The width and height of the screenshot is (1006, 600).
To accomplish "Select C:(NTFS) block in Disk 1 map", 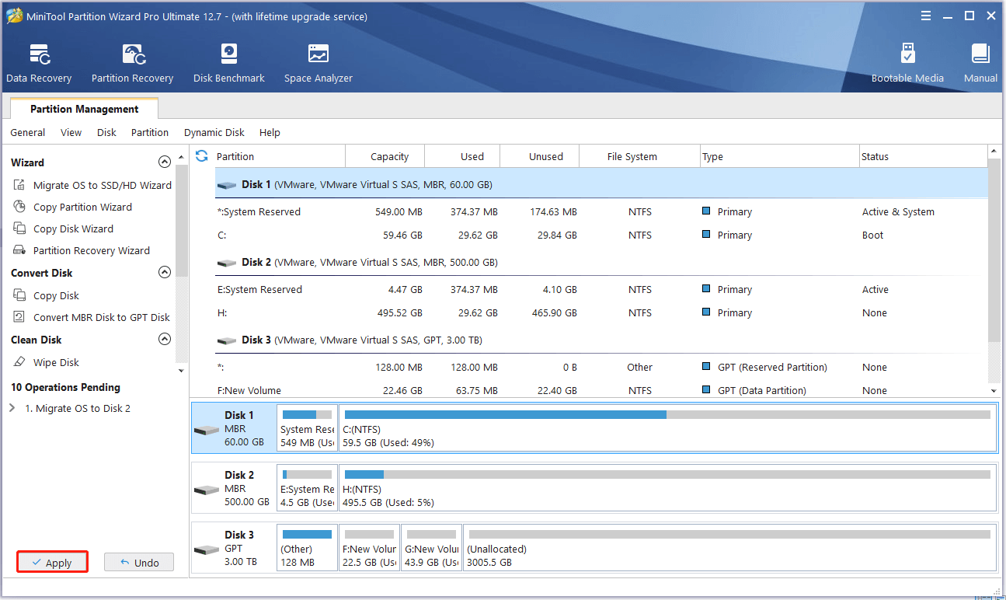I will pos(667,427).
